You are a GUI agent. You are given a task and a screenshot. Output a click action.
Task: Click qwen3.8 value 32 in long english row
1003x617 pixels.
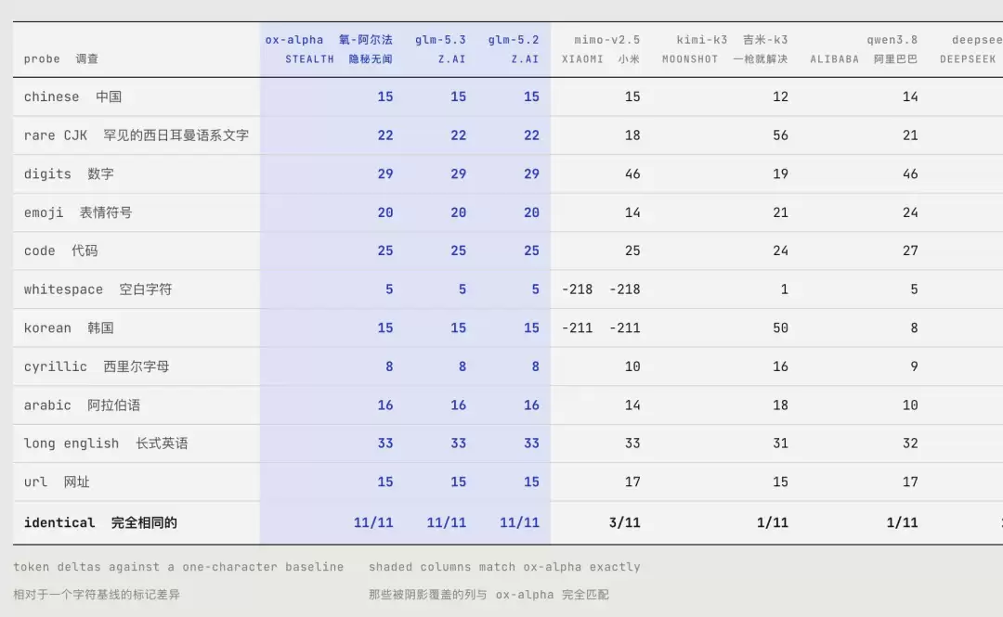coord(910,443)
